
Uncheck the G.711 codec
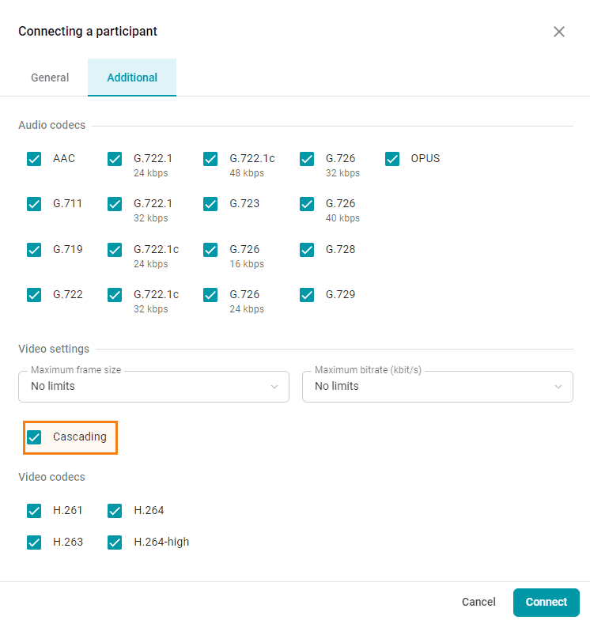34,204
